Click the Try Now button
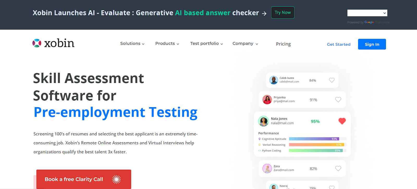This screenshot has width=417, height=189. click(283, 13)
